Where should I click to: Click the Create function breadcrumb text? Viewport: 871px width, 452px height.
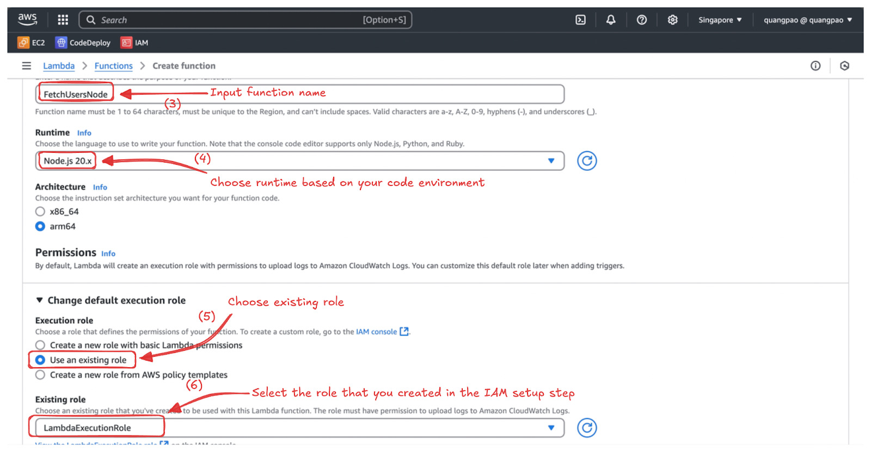pyautogui.click(x=184, y=66)
